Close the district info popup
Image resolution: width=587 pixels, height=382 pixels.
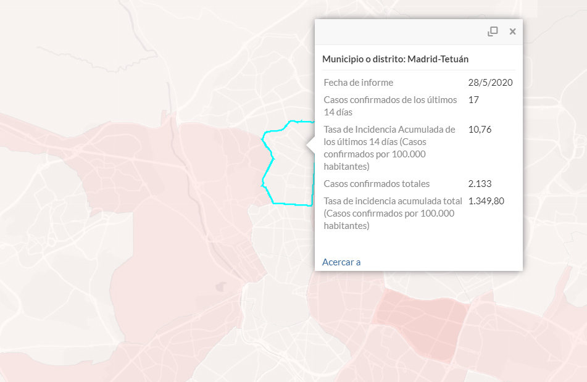[512, 31]
